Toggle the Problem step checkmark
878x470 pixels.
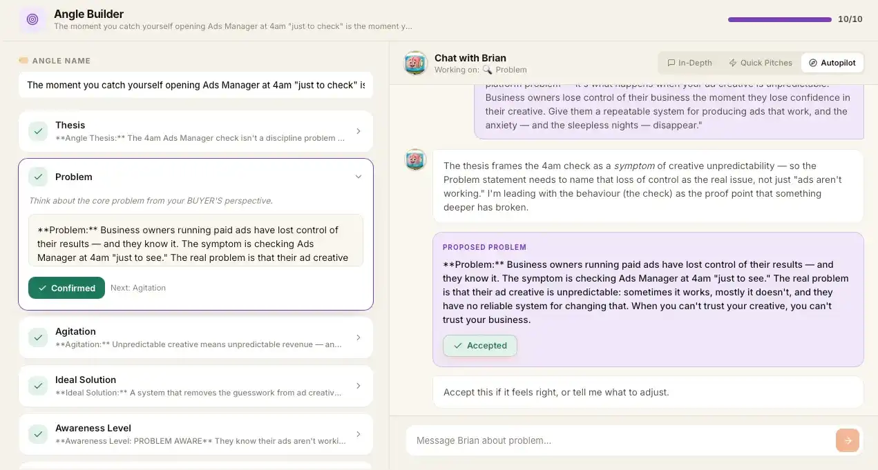click(x=38, y=177)
